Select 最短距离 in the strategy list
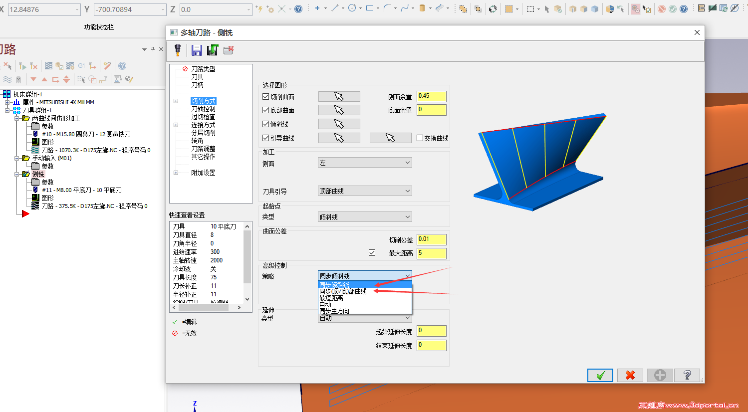The height and width of the screenshot is (412, 748). [x=365, y=298]
